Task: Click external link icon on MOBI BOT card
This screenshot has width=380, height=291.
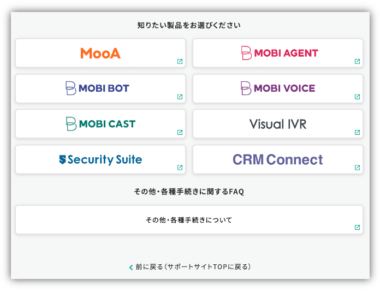Action: (x=180, y=97)
